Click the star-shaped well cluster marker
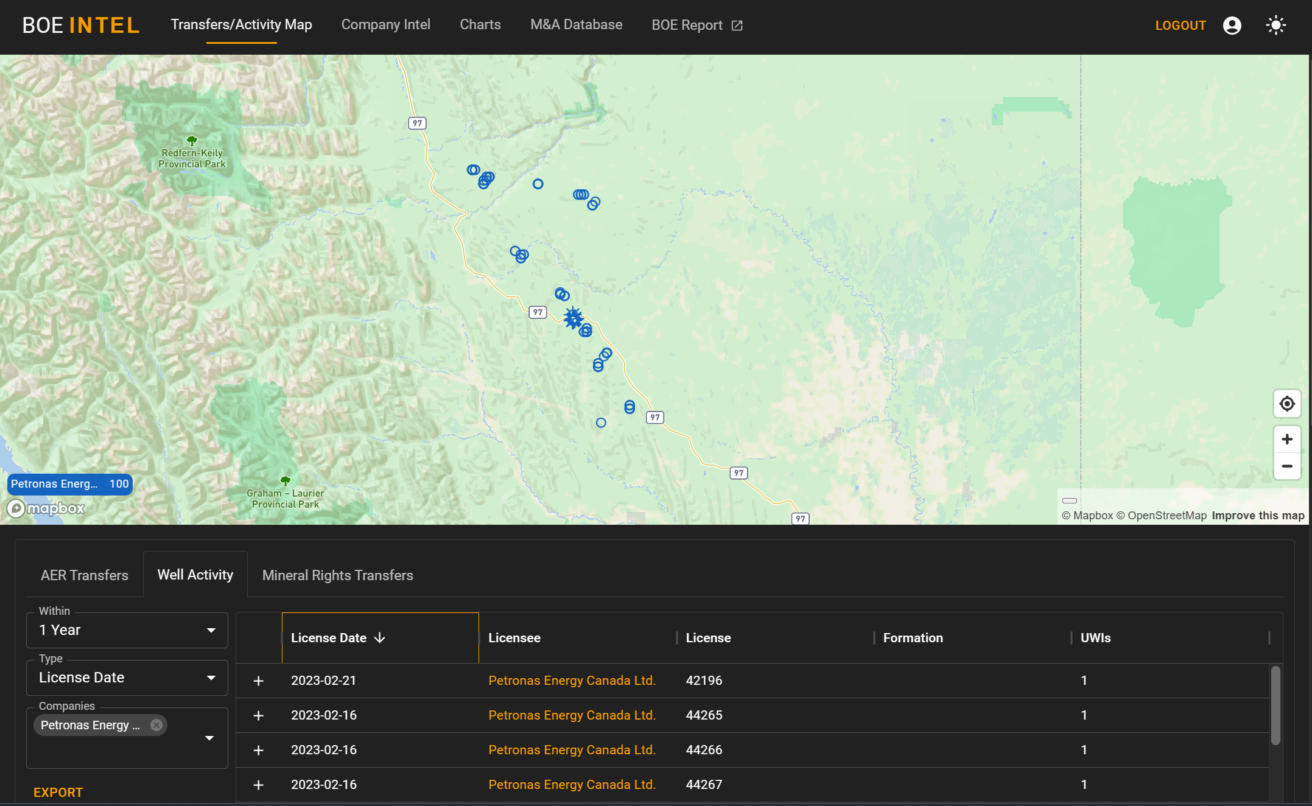This screenshot has height=806, width=1312. (x=573, y=318)
